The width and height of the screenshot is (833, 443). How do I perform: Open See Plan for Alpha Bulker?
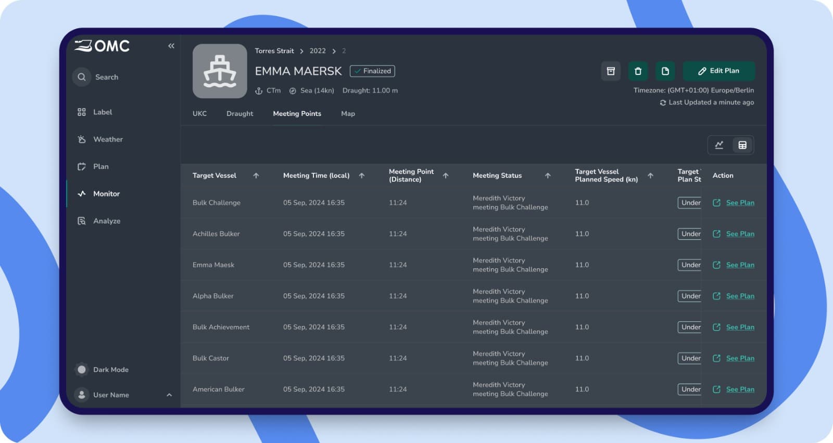tap(740, 296)
